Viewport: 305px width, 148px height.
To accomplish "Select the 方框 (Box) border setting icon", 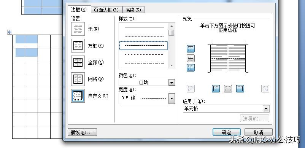I will (78, 46).
